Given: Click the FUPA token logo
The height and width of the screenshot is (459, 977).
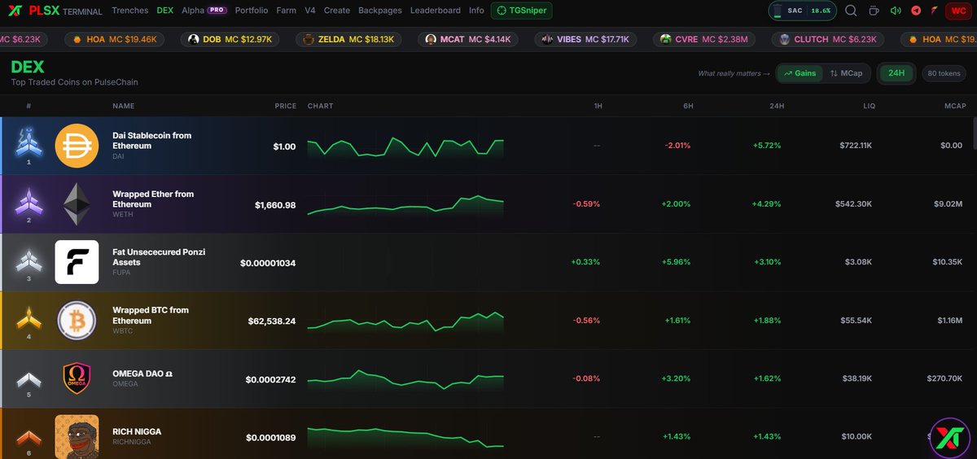Looking at the screenshot, I should click(77, 262).
